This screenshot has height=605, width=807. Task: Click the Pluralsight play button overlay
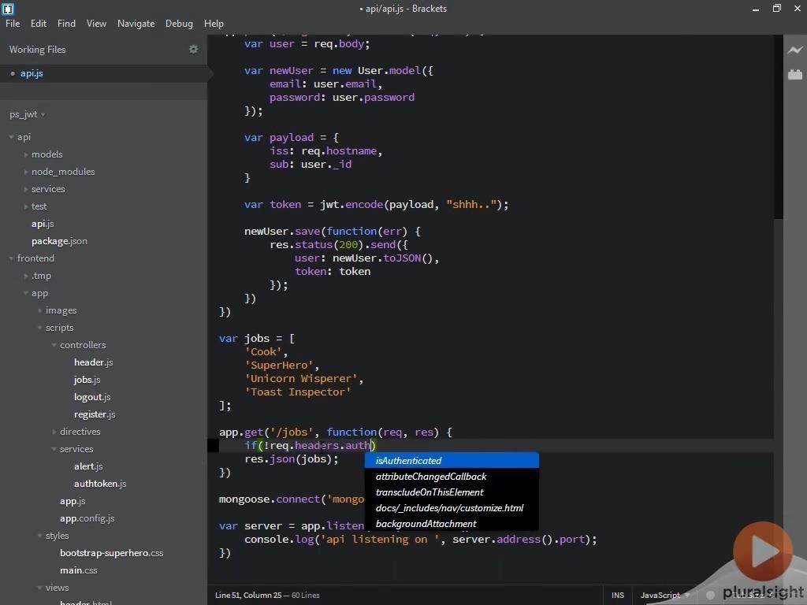[x=763, y=551]
